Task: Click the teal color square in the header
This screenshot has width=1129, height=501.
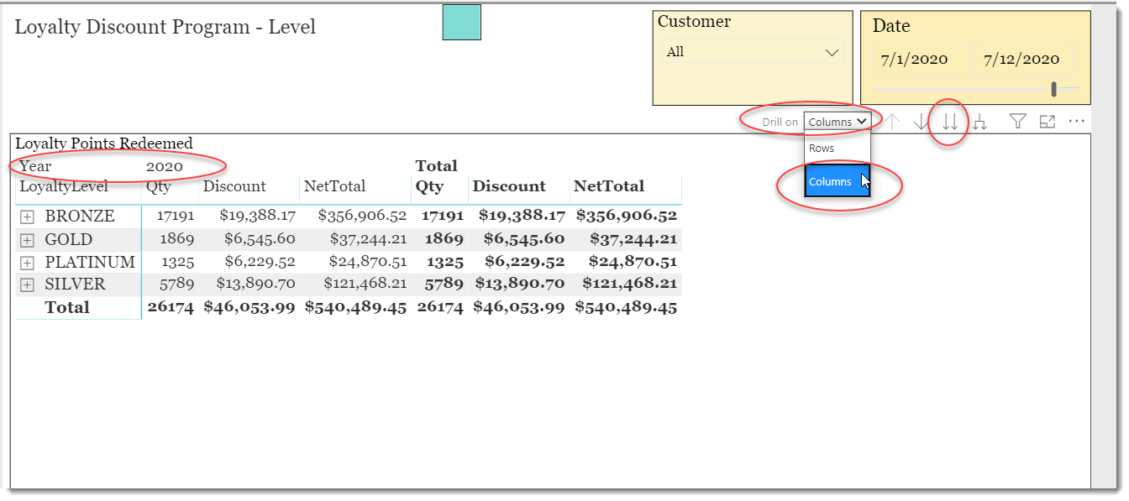Action: point(462,23)
